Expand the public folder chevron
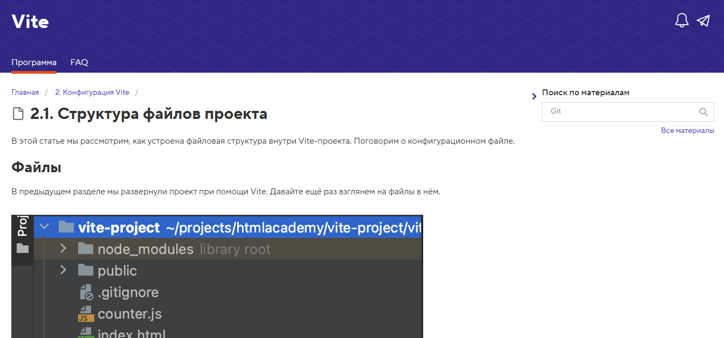This screenshot has width=724, height=338. (x=63, y=270)
